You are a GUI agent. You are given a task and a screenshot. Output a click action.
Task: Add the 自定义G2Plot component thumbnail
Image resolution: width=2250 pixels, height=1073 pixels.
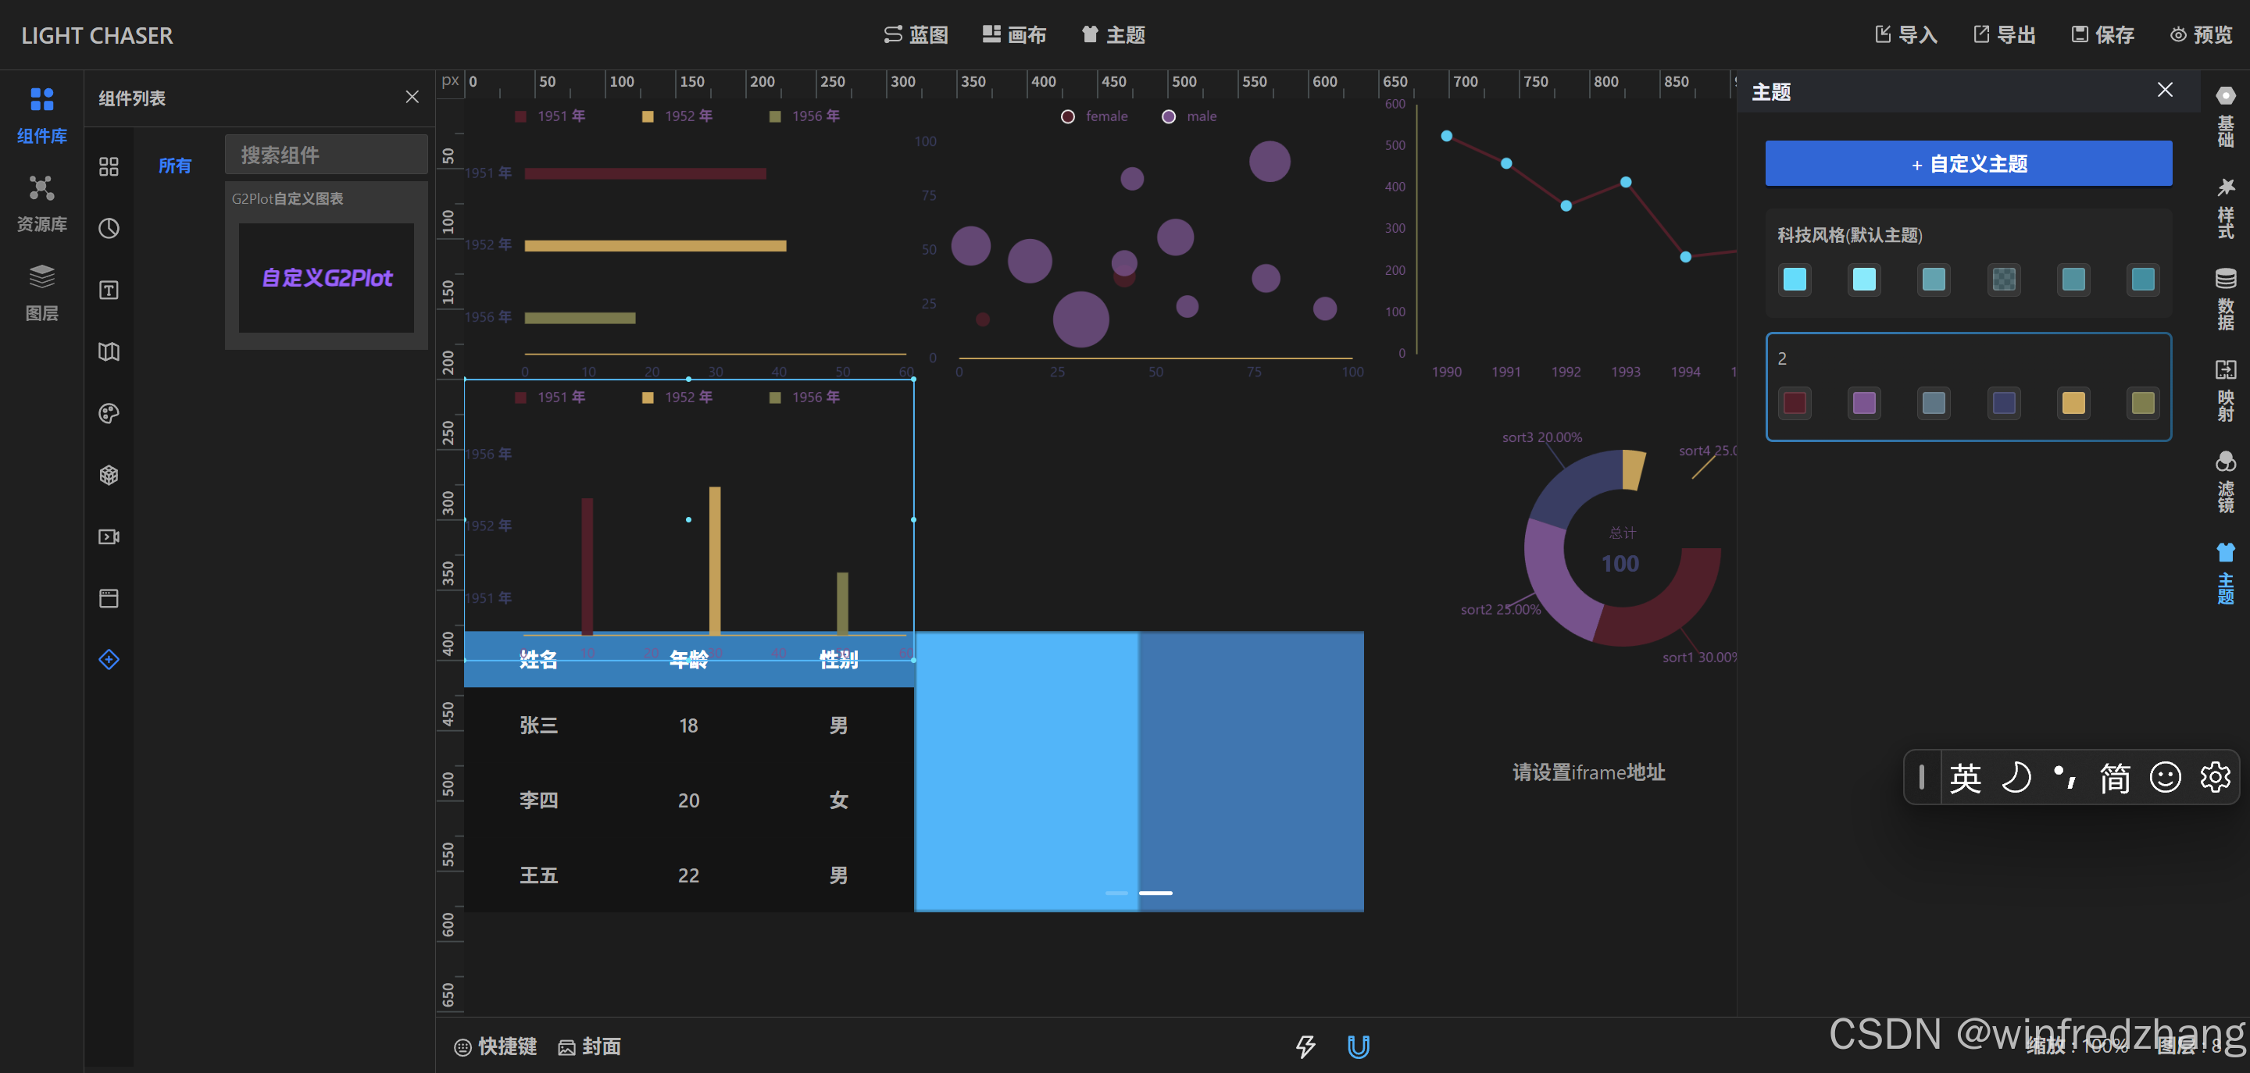pyautogui.click(x=327, y=278)
